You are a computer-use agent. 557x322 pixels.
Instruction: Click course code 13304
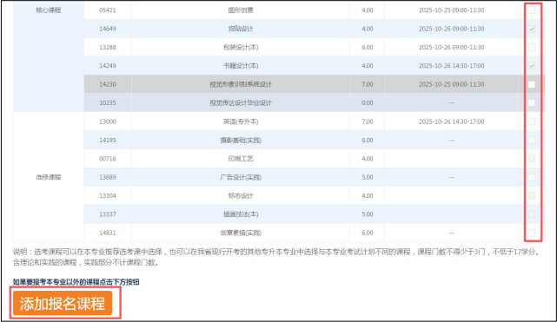(107, 196)
